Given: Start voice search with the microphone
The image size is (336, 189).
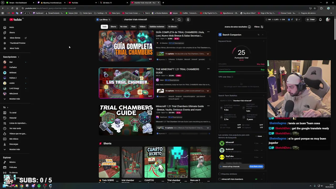Looking at the screenshot, I should pos(188,19).
